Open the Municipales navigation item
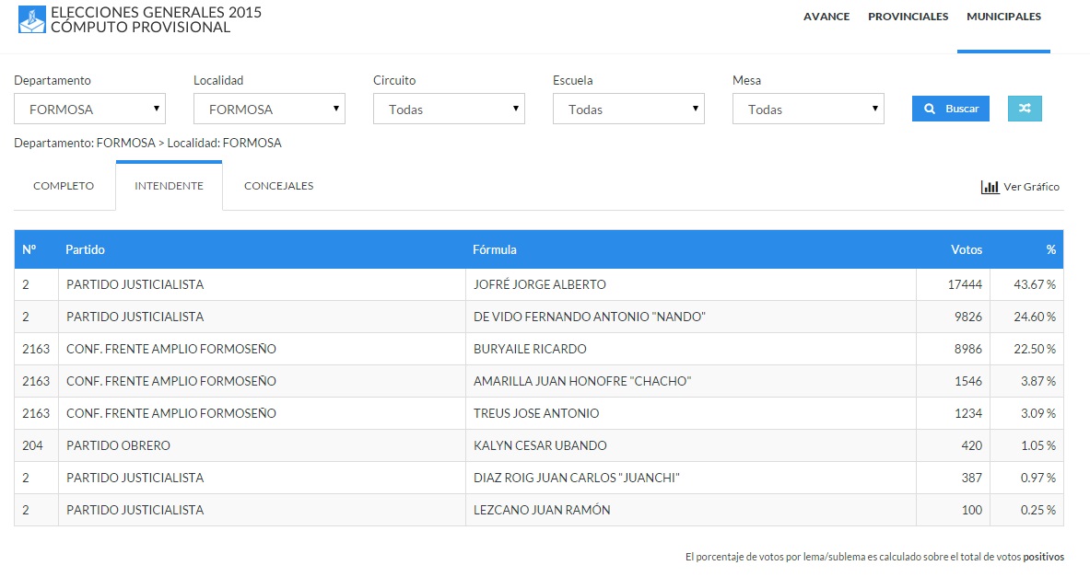Screen dimensions: 1090x577 click(x=1003, y=17)
